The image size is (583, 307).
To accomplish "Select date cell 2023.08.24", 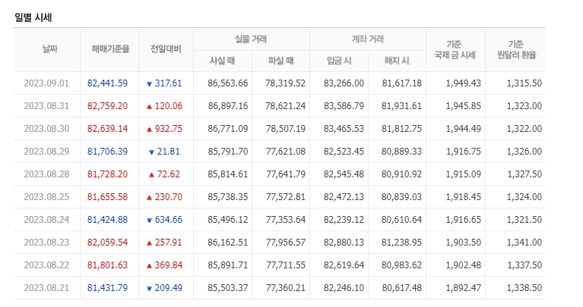I will [x=46, y=220].
